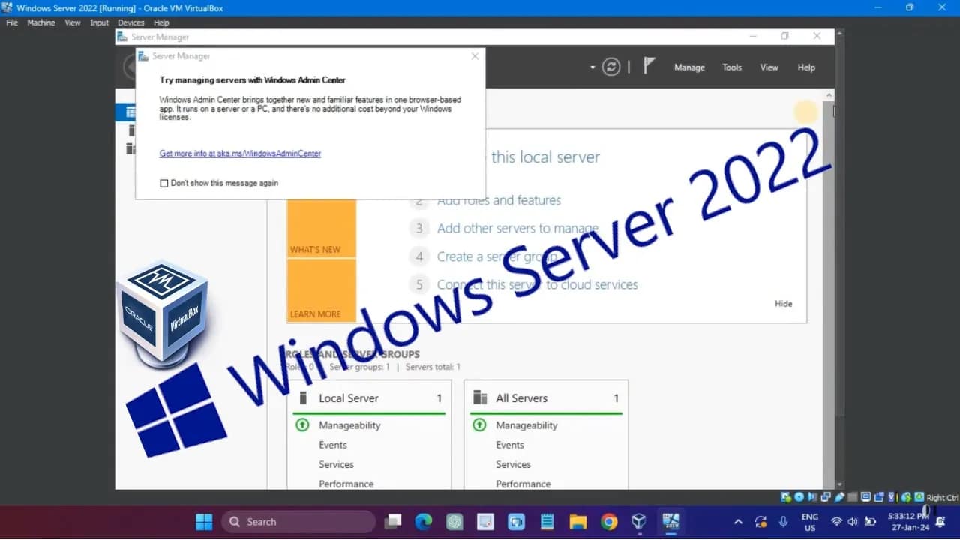This screenshot has width=960, height=540.
Task: Select the Local Server tile icon
Action: coord(302,397)
